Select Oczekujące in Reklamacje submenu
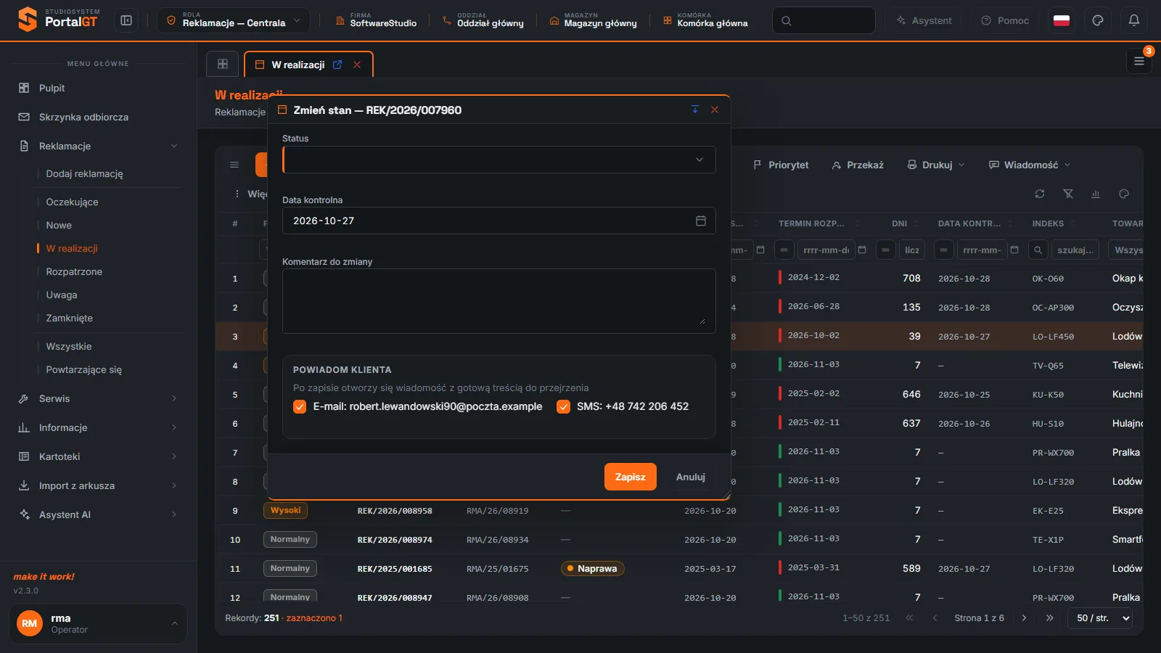 point(72,202)
